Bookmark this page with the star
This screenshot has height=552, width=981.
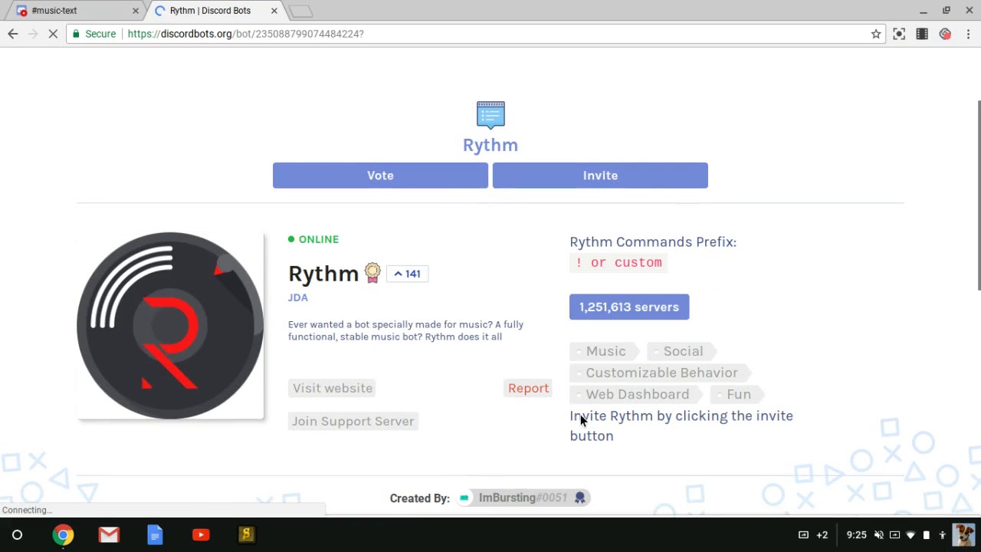pyautogui.click(x=876, y=34)
